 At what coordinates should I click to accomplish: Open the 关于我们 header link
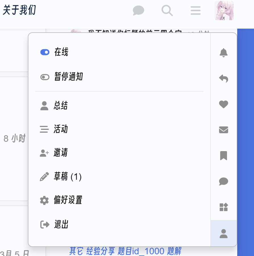pos(19,10)
